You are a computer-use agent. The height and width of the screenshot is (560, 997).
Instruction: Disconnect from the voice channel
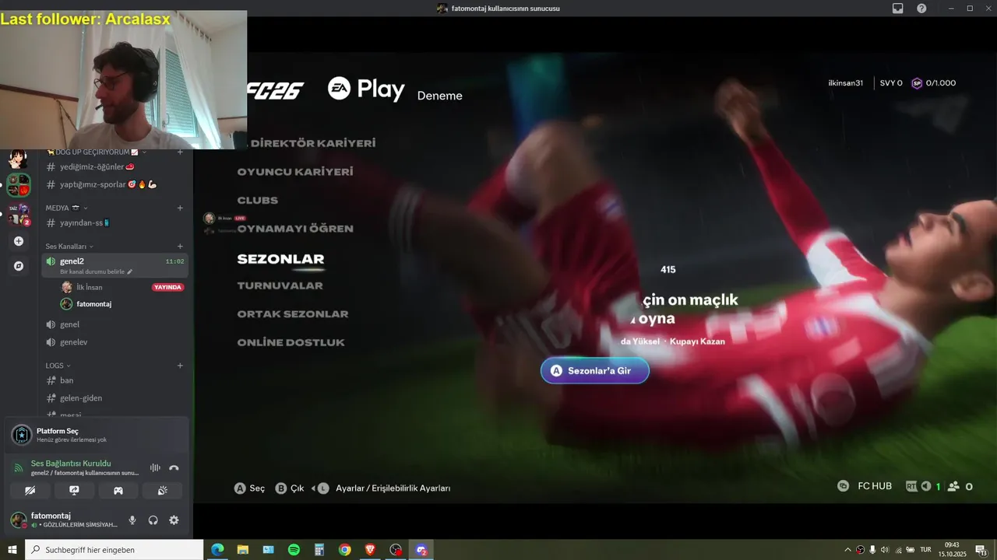coord(174,468)
